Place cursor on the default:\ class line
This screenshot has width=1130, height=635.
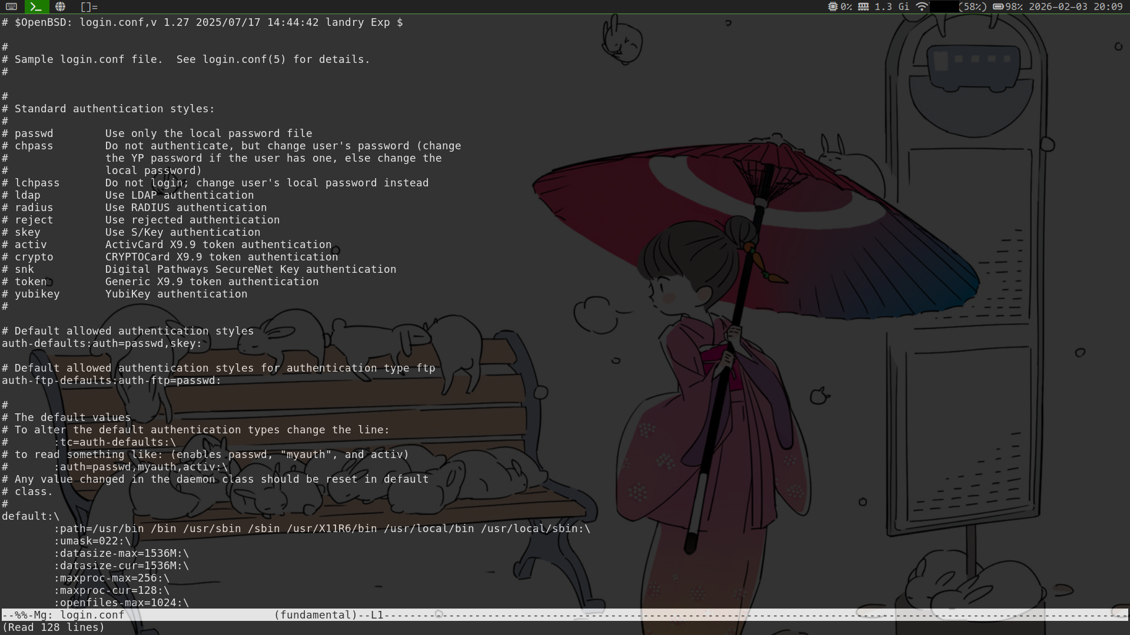click(31, 516)
